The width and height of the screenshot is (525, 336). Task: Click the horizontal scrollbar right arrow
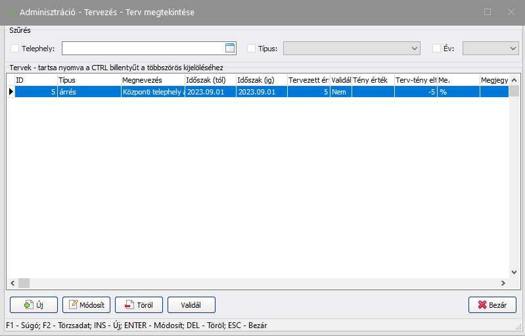pos(503,283)
